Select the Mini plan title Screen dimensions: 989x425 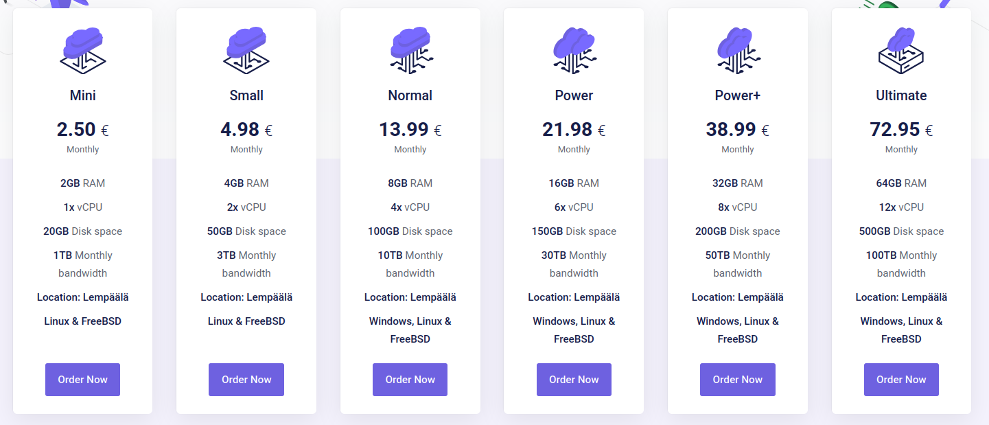82,95
